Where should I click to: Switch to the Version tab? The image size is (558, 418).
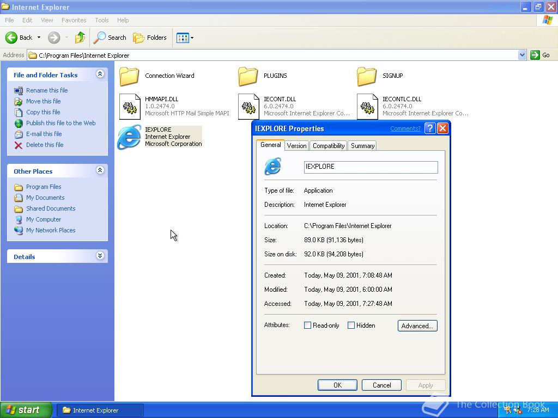pos(296,146)
